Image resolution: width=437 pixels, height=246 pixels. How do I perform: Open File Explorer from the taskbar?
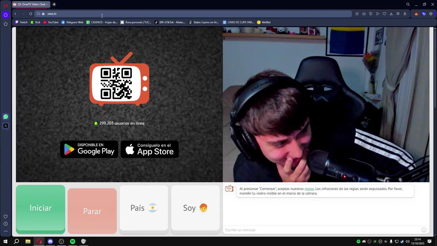28,242
